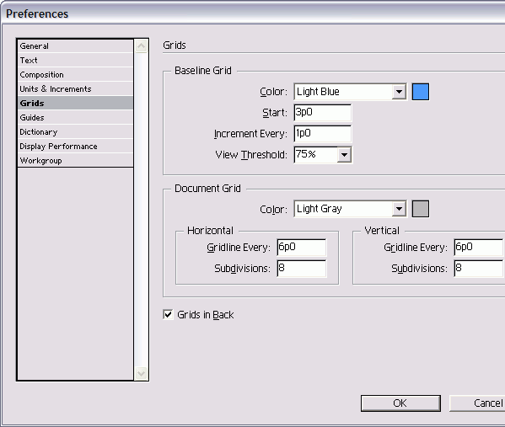The height and width of the screenshot is (427, 505).
Task: Click the OK button
Action: point(400,403)
